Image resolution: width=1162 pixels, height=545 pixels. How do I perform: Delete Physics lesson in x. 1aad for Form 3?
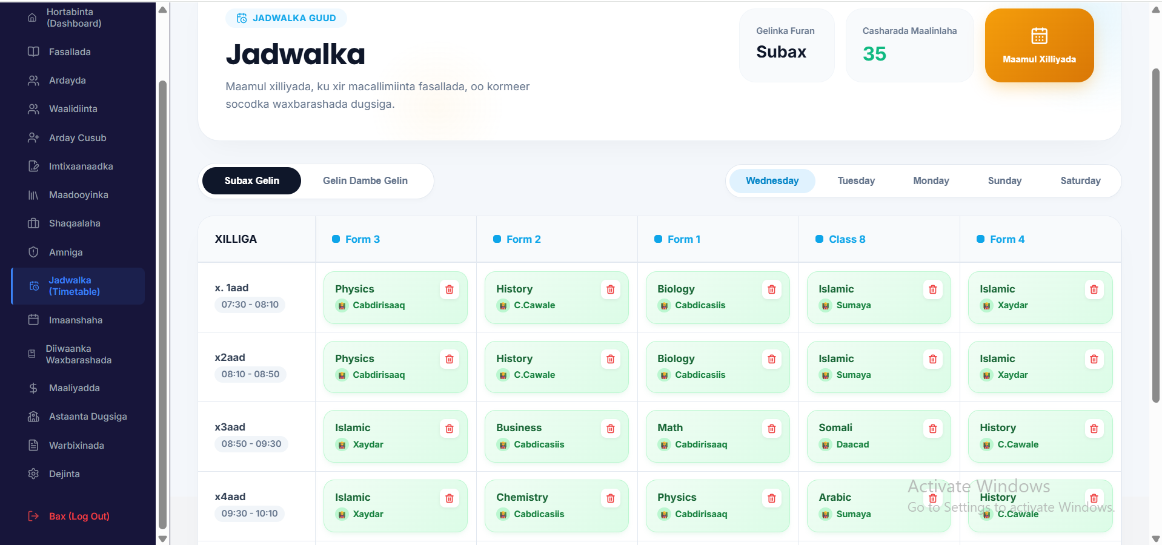coord(450,289)
